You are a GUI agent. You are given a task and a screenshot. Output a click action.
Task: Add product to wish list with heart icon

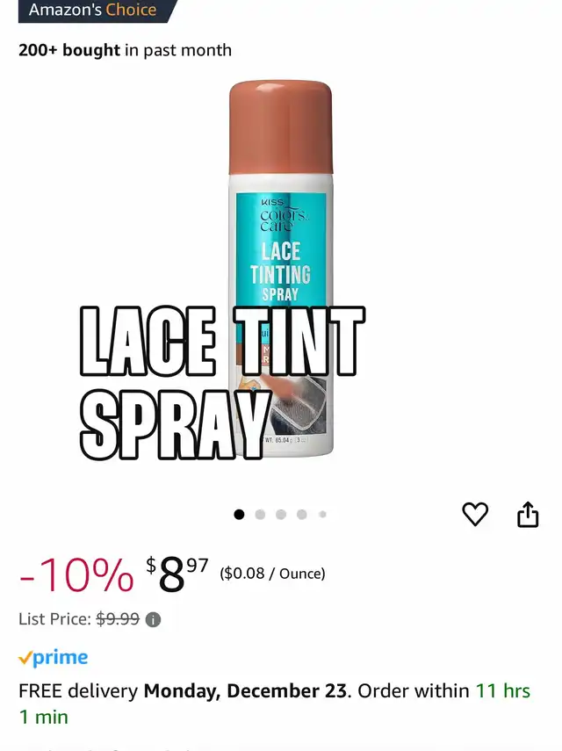[475, 515]
